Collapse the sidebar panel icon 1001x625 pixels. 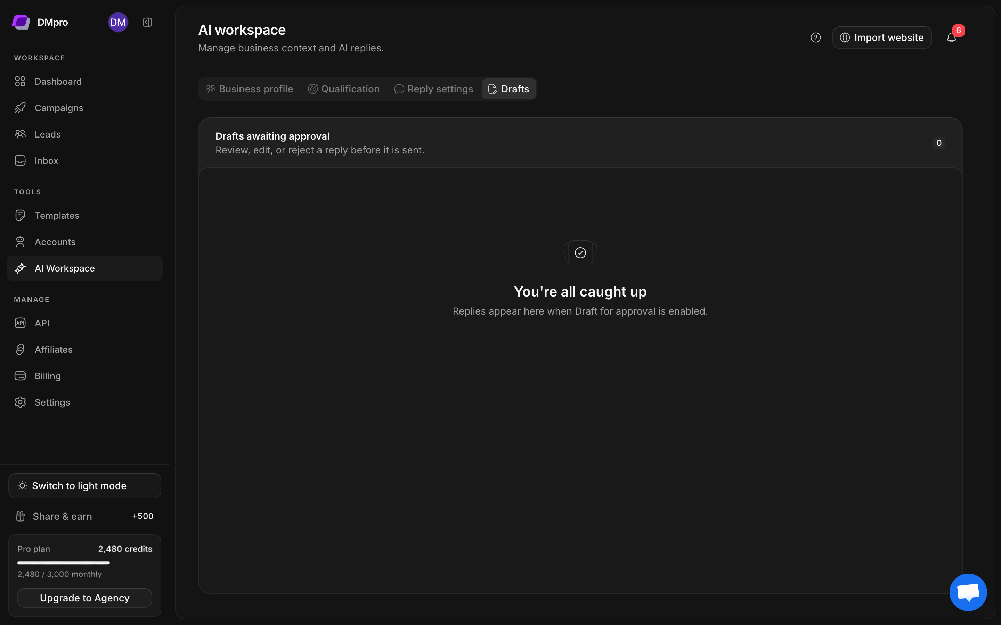147,22
